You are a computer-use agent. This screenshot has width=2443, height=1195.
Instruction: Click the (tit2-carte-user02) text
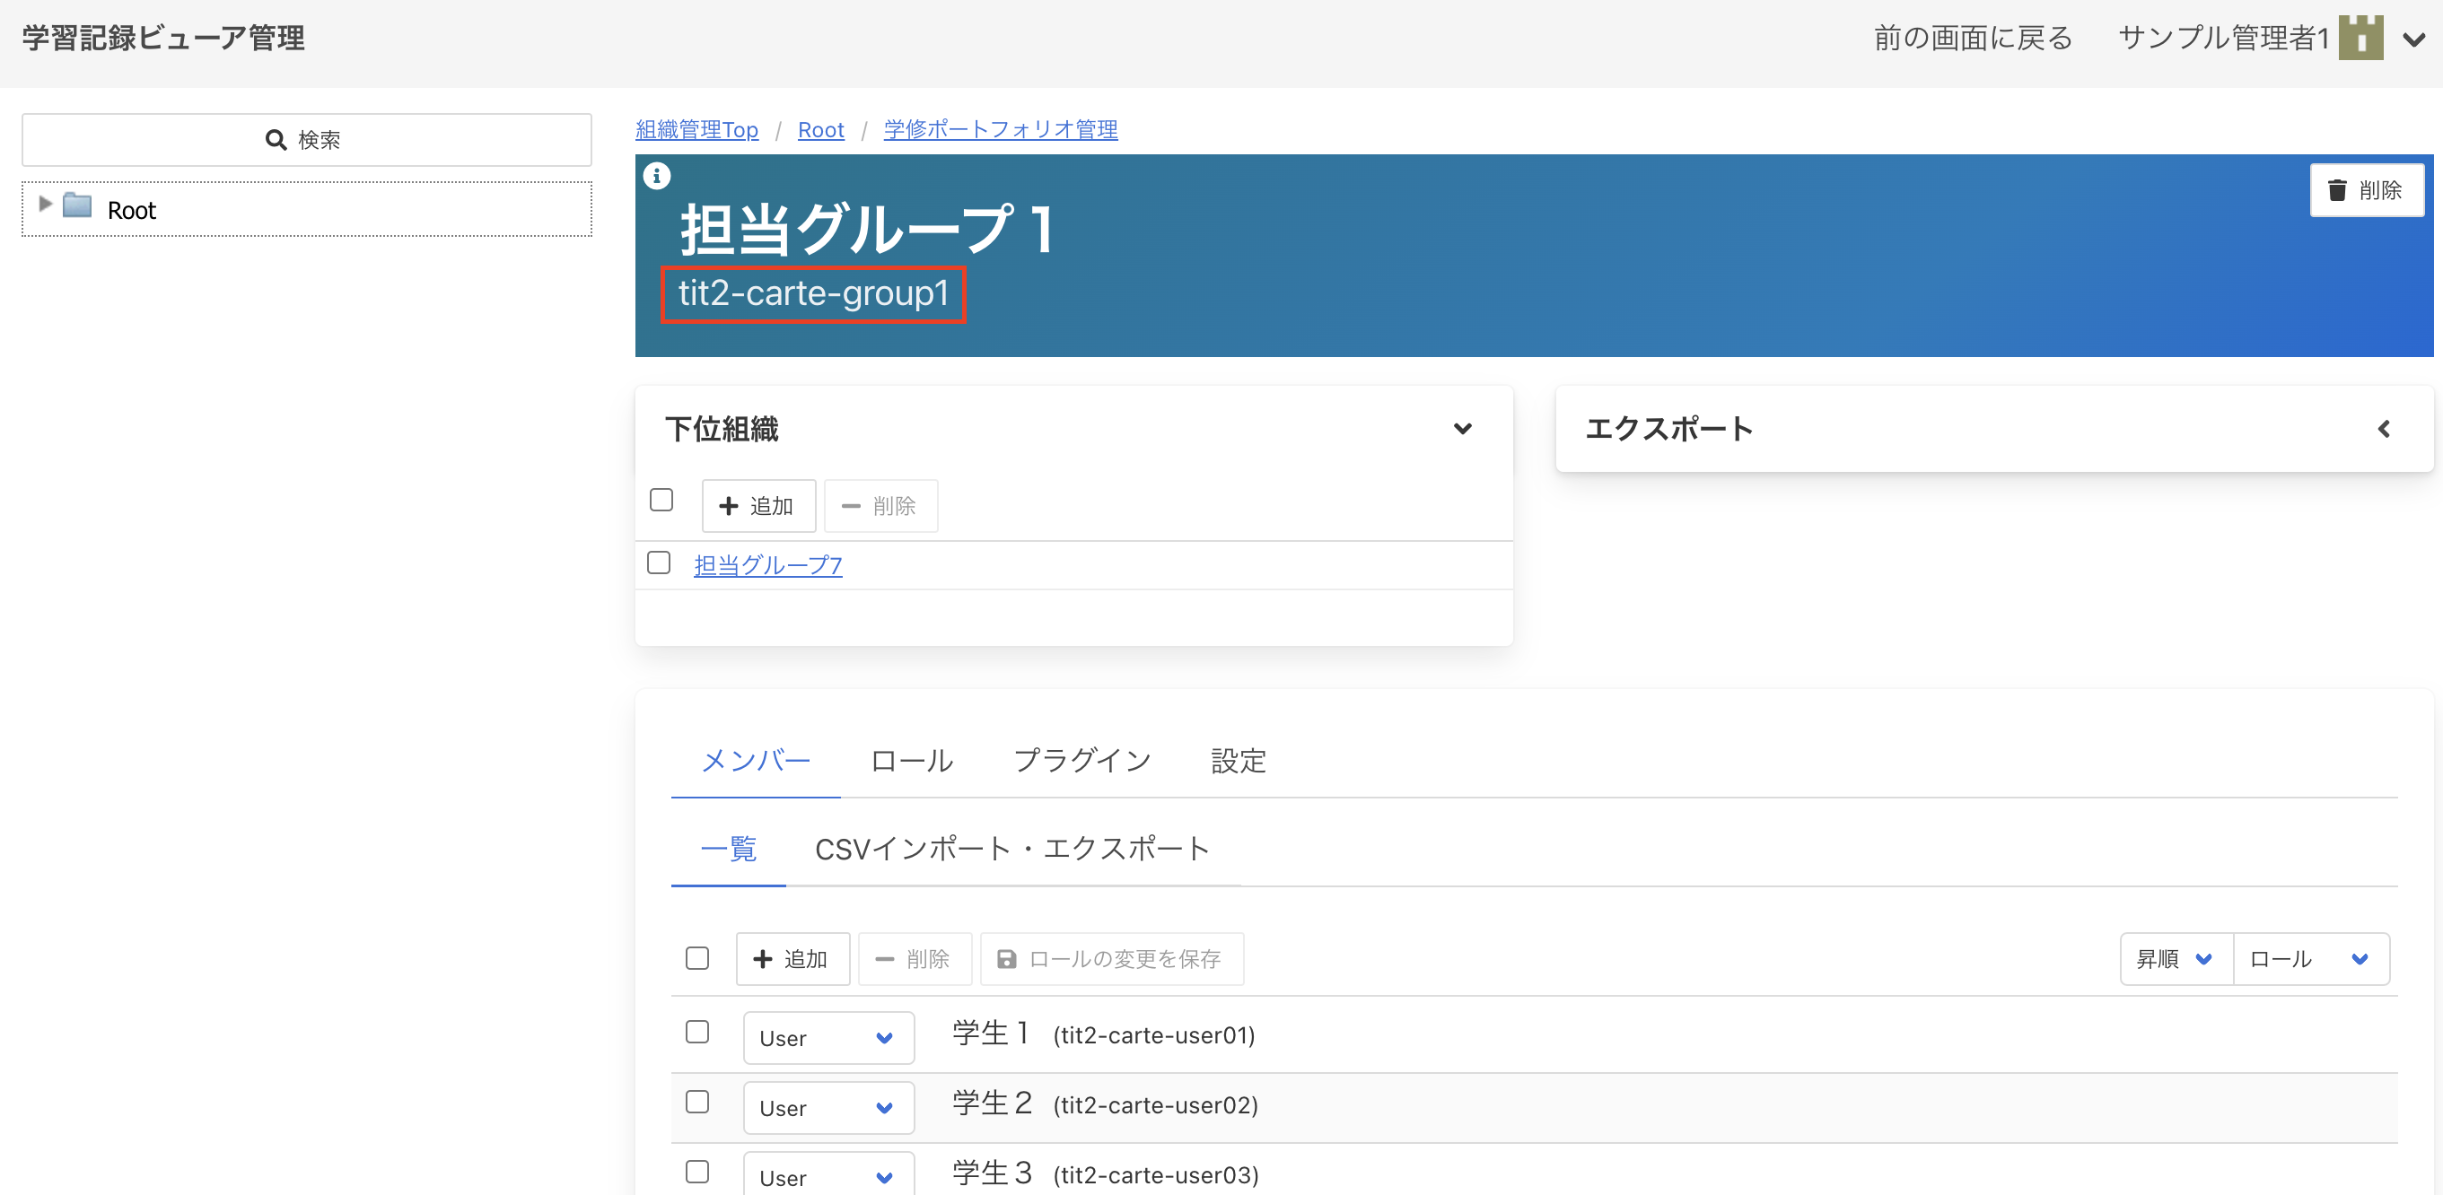coord(1155,1105)
